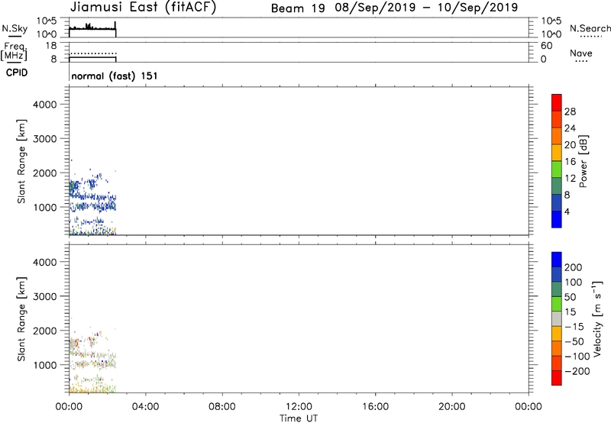The width and height of the screenshot is (611, 423).
Task: Click the 'N.Search' legend label
Action: (590, 28)
